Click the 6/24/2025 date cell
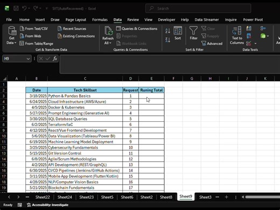Image resolution: width=280 pixels, height=210 pixels. pos(37,102)
